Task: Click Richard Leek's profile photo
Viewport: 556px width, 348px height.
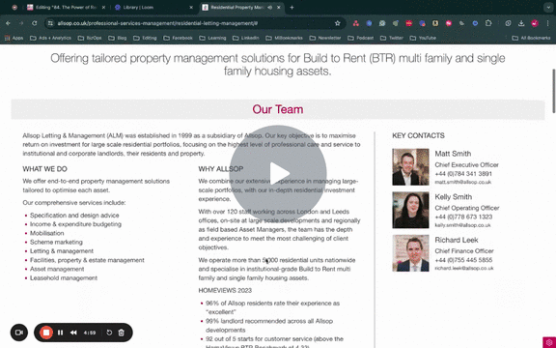Action: pyautogui.click(x=410, y=253)
